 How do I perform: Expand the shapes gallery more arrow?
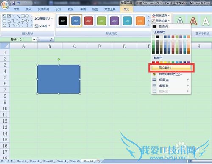click(x=32, y=25)
